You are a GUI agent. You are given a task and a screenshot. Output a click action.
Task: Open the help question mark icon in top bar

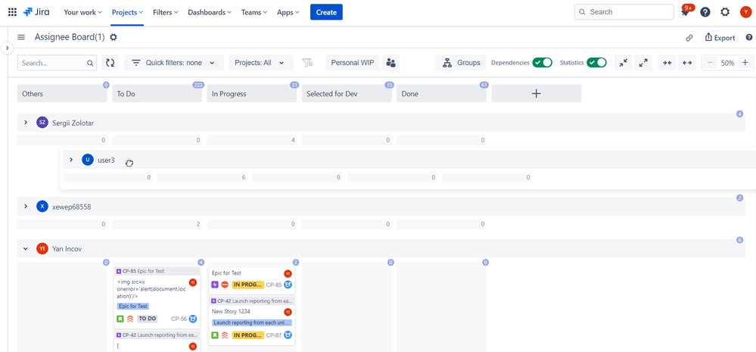click(x=705, y=13)
